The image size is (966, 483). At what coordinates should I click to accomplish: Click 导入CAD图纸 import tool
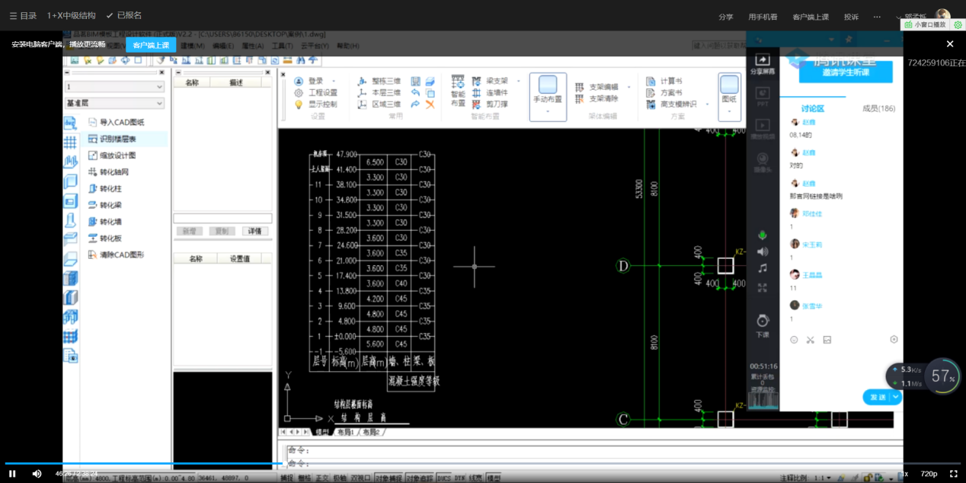tap(120, 122)
